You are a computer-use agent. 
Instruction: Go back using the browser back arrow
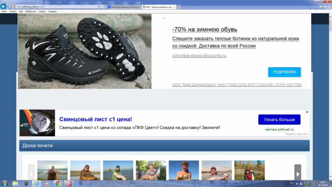(3, 7)
